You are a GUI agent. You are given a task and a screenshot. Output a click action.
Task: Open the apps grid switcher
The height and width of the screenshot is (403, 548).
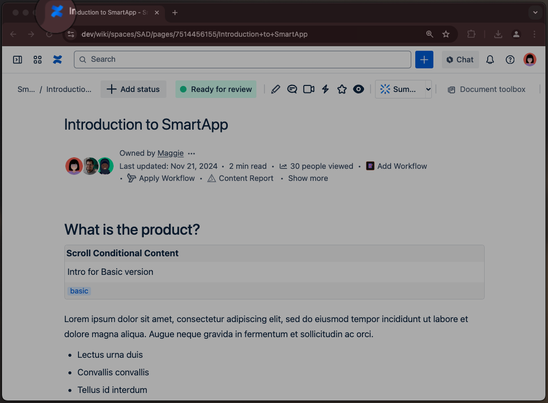pos(37,59)
